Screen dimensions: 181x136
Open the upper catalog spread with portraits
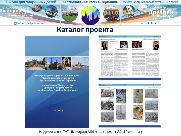coord(130,58)
